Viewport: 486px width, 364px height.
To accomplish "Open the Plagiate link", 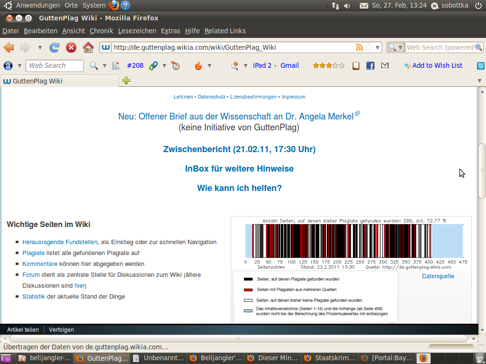I will click(34, 253).
